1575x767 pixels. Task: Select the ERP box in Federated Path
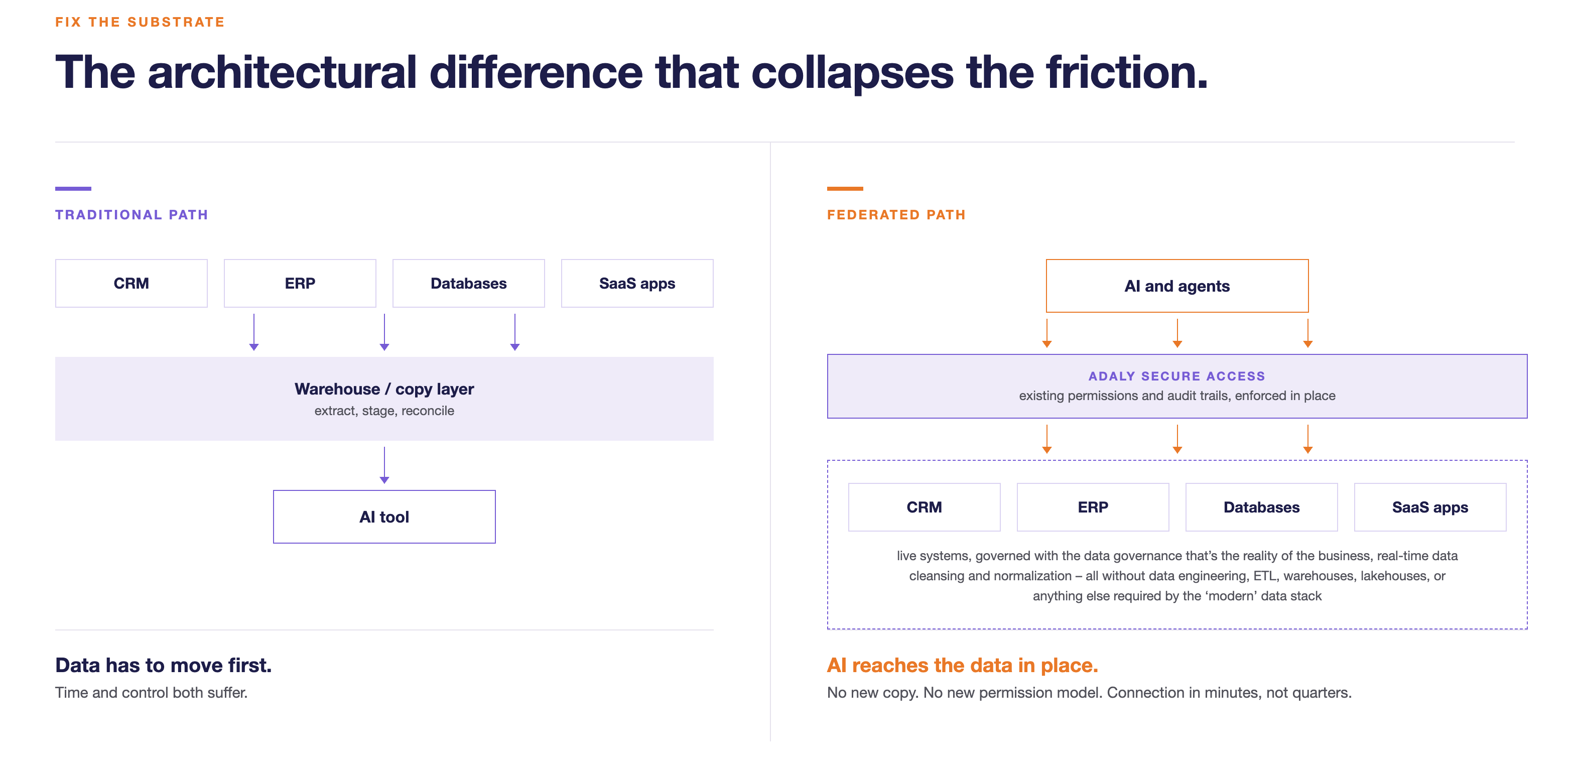[1093, 507]
